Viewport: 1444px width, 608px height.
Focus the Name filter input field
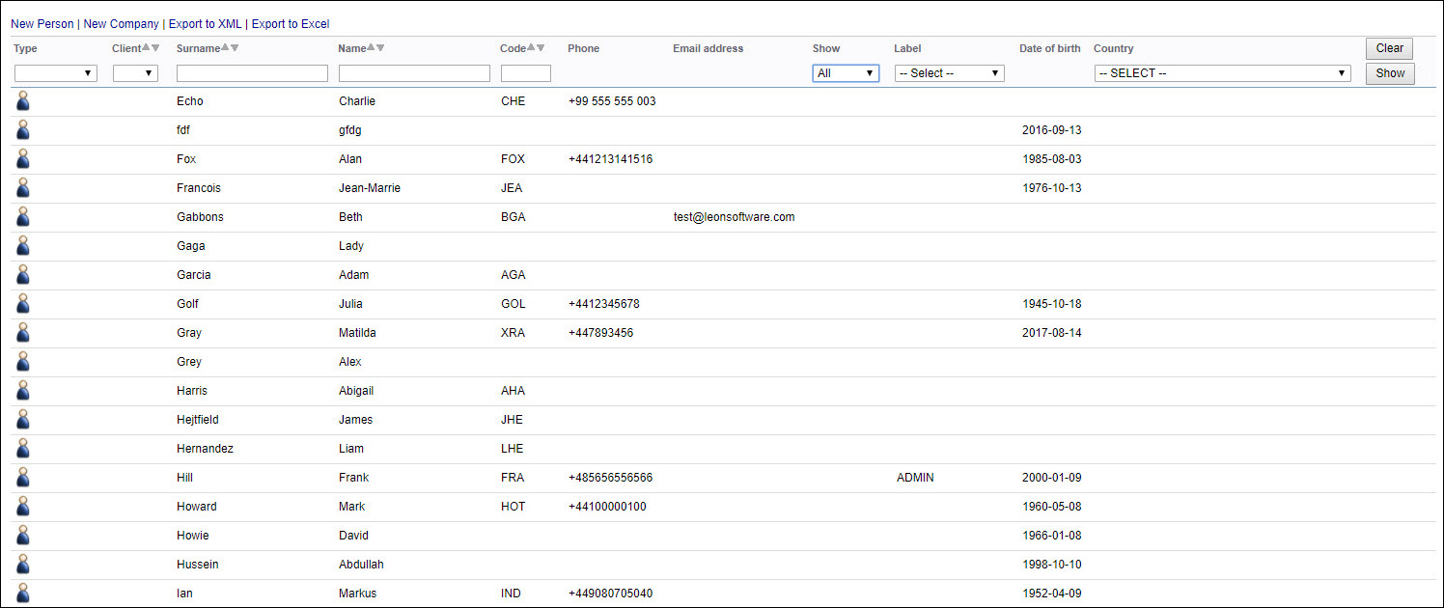pyautogui.click(x=415, y=73)
